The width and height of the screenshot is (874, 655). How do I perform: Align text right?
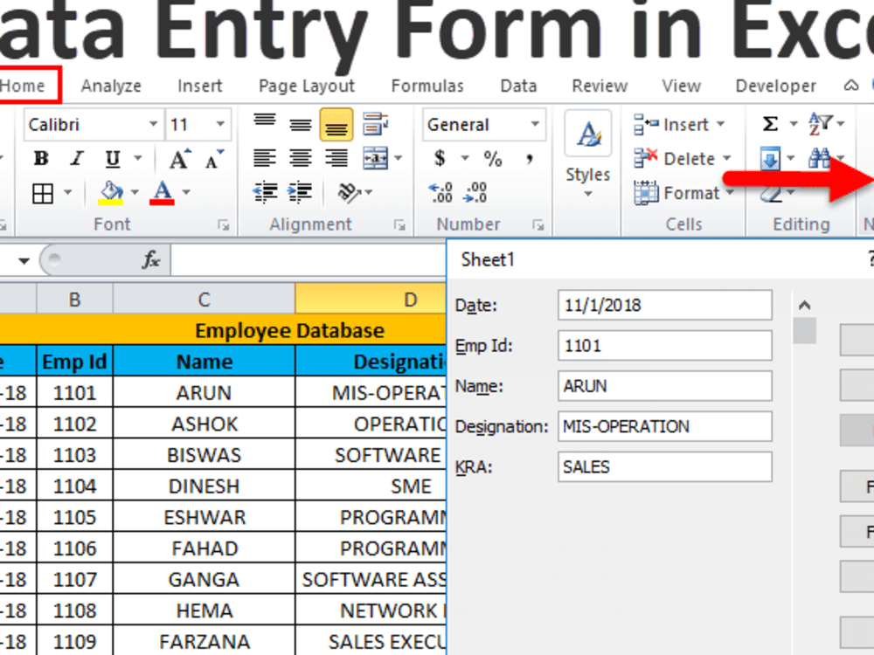(336, 158)
